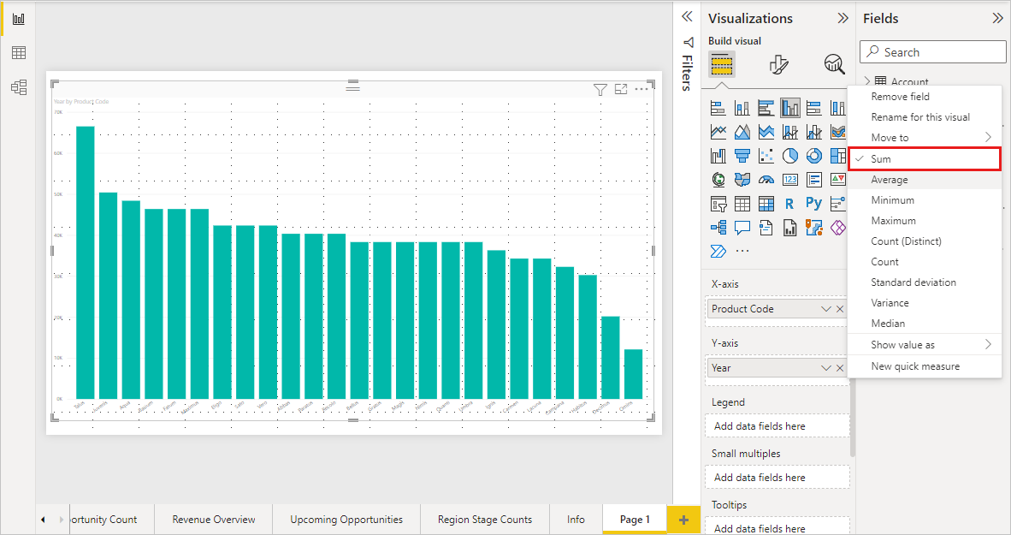Expand the Filters pane with double chevron
Image resolution: width=1011 pixels, height=535 pixels.
pyautogui.click(x=688, y=17)
